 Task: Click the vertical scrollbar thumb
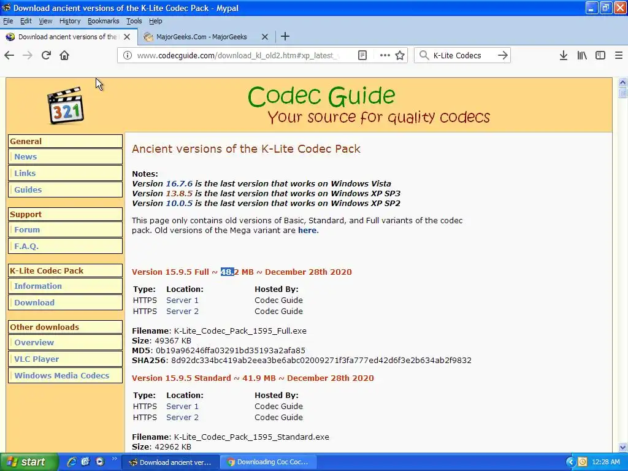622,93
